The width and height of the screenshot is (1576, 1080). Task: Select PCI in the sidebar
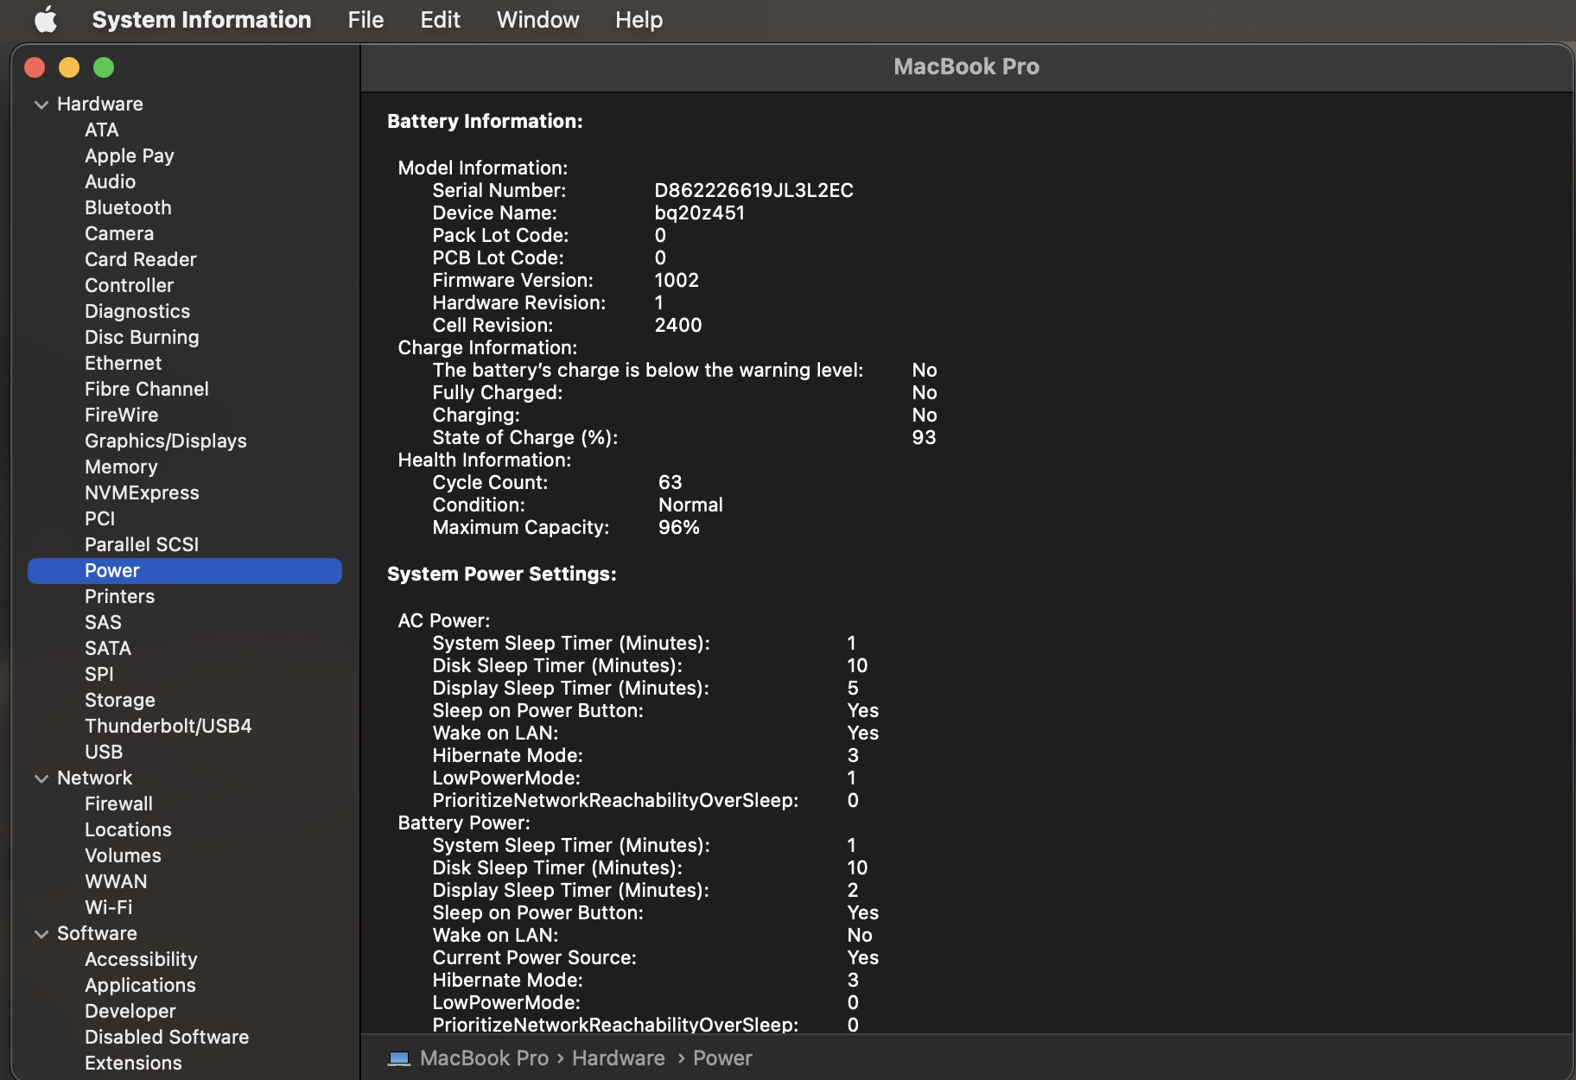coord(100,518)
